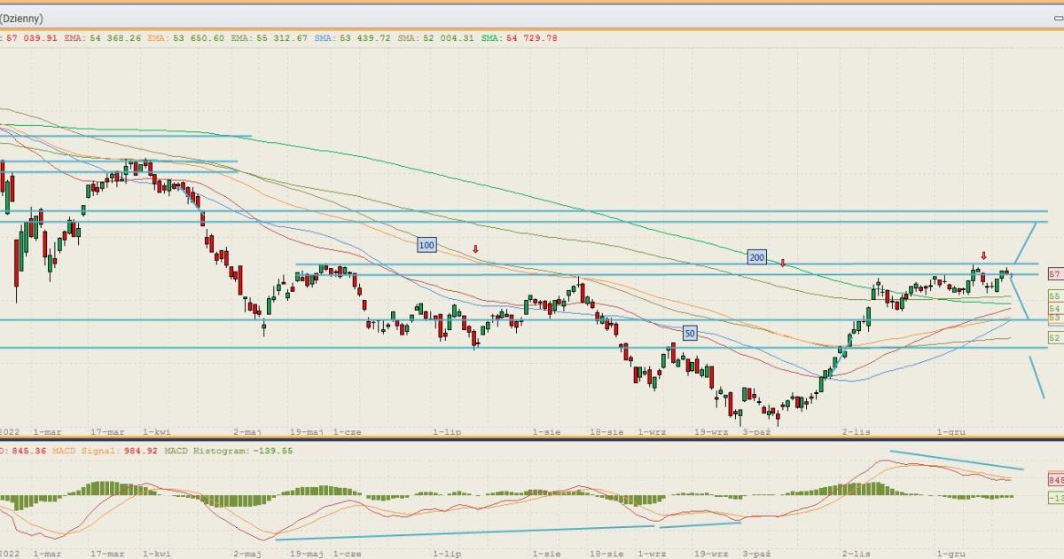Click the (Dzienny) interval title
Viewport: 1064px width, 559px height.
click(x=21, y=18)
